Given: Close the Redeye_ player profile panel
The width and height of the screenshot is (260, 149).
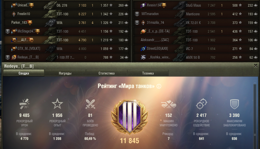Looking at the screenshot, I should pos(255,66).
